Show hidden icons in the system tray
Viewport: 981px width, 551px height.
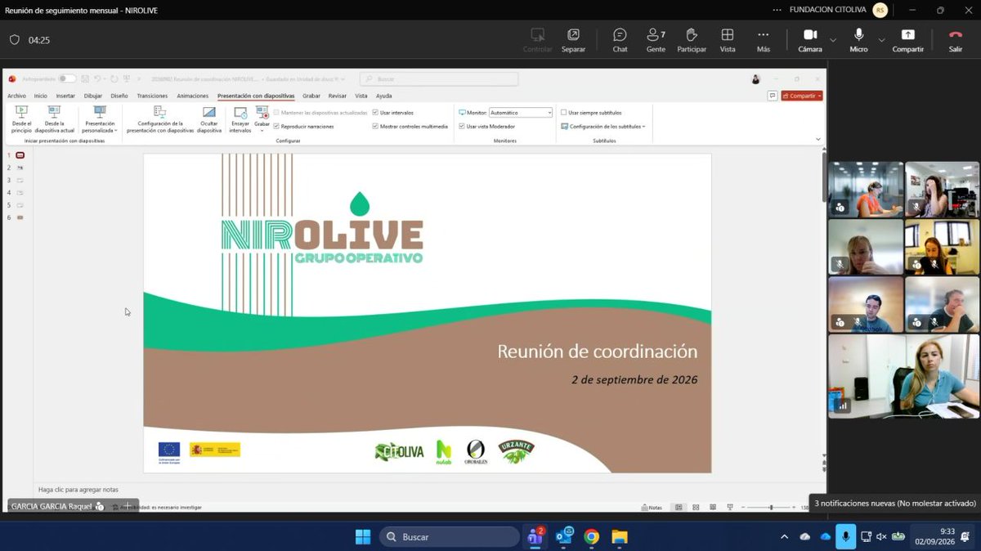pyautogui.click(x=785, y=537)
